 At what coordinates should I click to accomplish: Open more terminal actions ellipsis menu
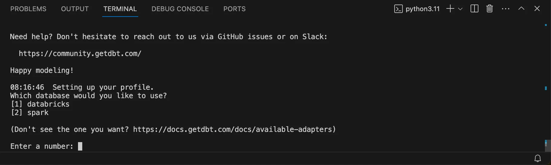tap(505, 9)
